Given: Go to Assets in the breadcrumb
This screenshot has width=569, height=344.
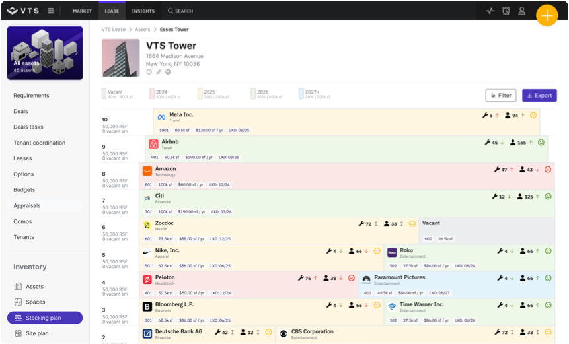Looking at the screenshot, I should 143,30.
